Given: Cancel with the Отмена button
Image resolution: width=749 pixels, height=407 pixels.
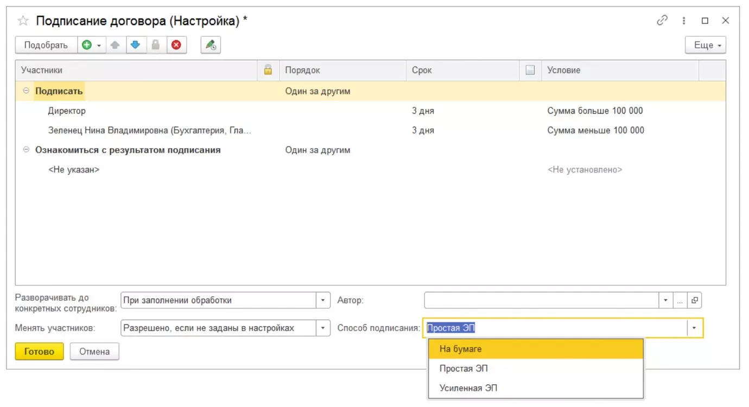Looking at the screenshot, I should point(94,351).
